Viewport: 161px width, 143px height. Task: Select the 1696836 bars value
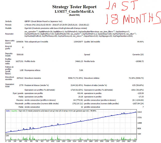point(20,42)
